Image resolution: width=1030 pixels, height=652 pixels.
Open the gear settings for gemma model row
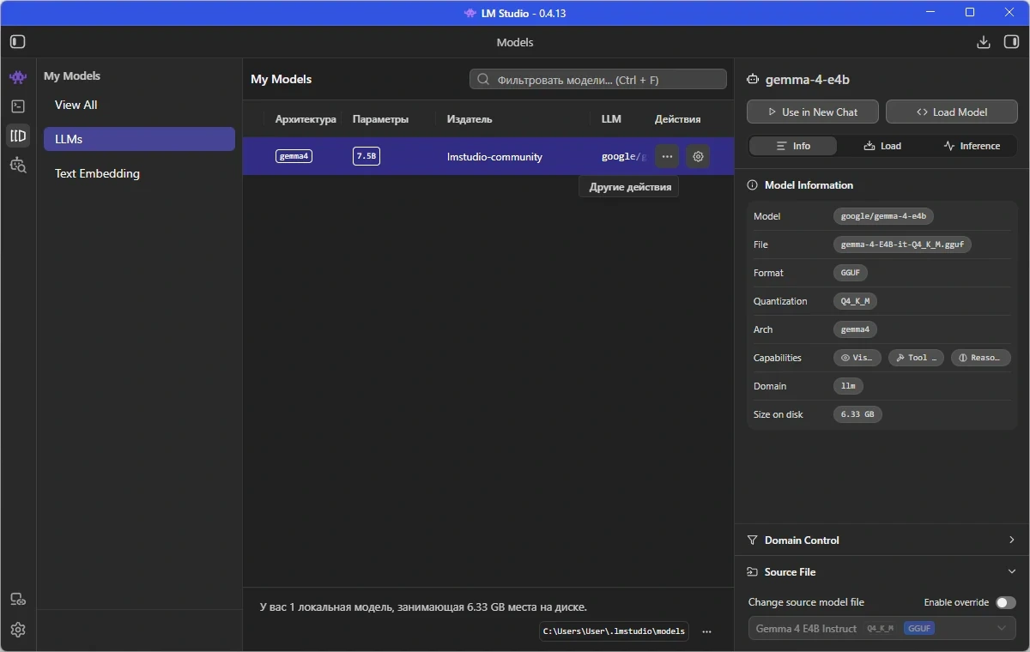click(x=698, y=156)
